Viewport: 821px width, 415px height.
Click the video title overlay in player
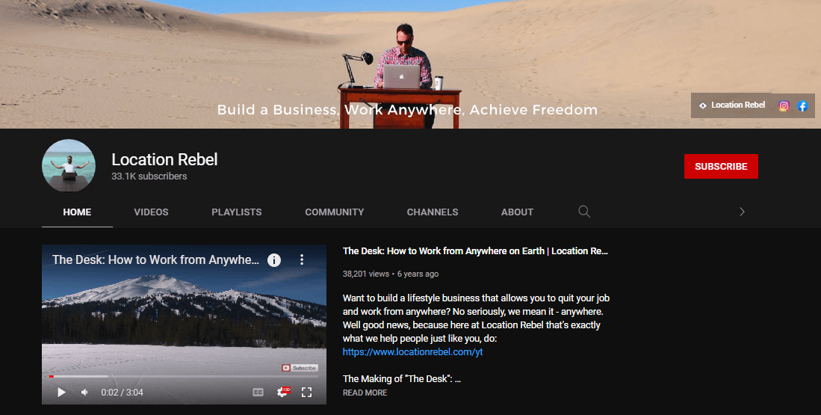pyautogui.click(x=155, y=260)
